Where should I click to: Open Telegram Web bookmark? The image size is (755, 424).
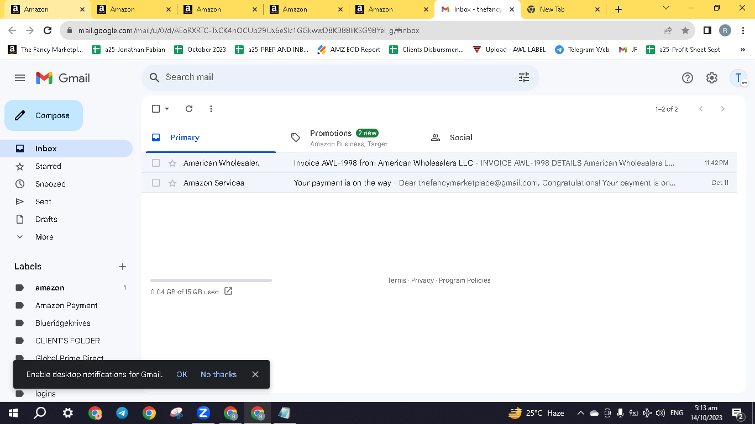(582, 50)
